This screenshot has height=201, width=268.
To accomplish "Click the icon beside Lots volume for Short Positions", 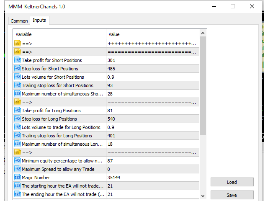I will tap(18, 77).
